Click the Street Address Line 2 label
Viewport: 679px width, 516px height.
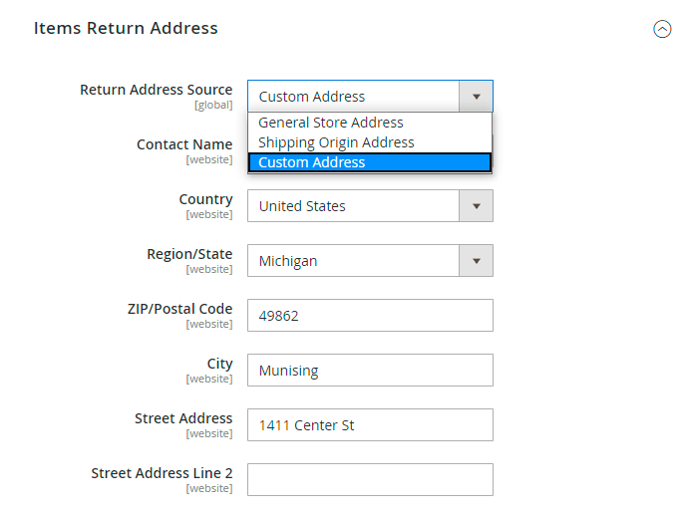coord(162,473)
